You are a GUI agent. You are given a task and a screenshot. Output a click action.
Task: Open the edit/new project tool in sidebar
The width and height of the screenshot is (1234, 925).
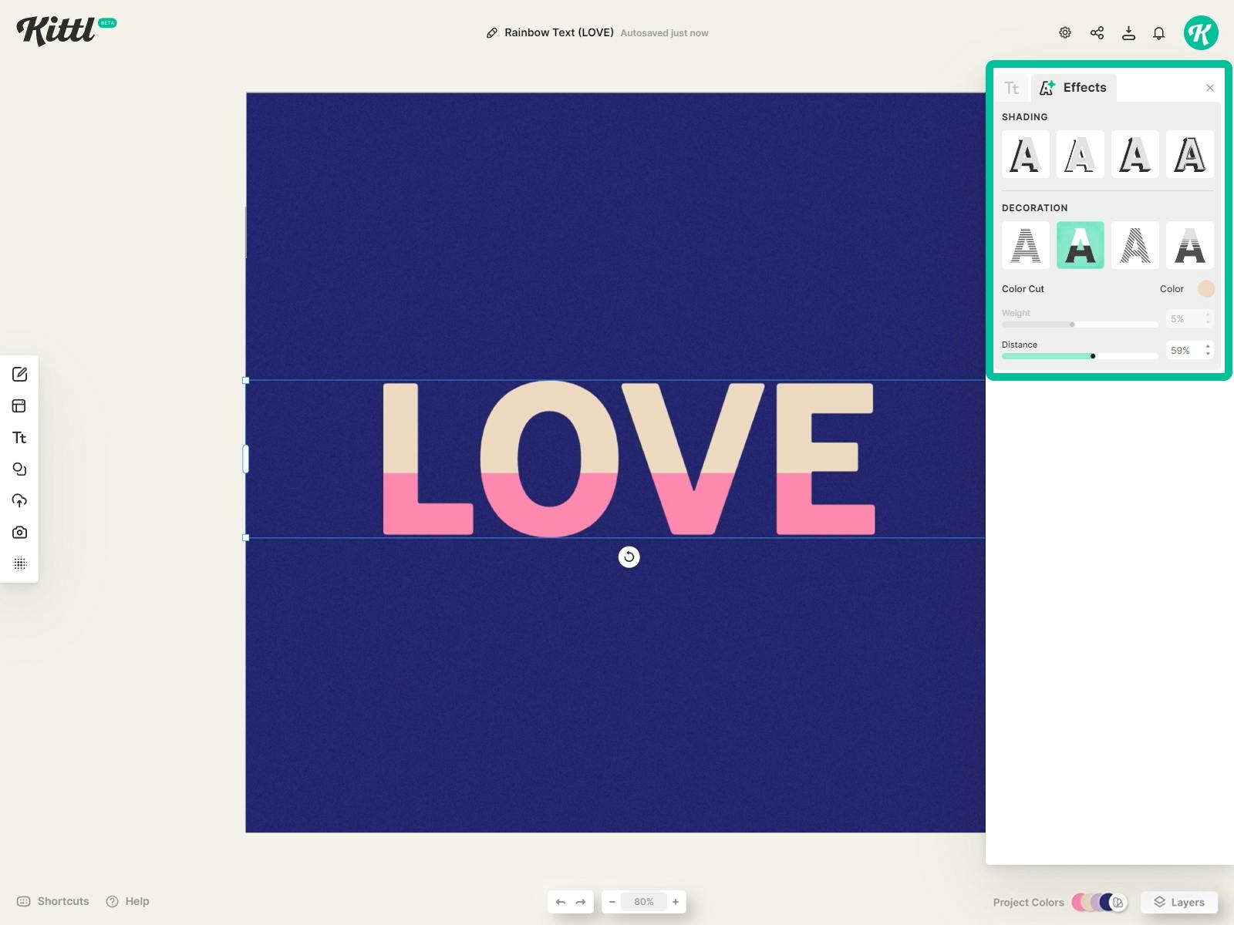(20, 375)
